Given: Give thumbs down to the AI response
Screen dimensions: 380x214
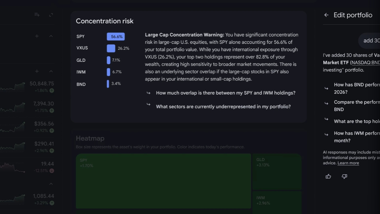Looking at the screenshot, I should pyautogui.click(x=344, y=176).
